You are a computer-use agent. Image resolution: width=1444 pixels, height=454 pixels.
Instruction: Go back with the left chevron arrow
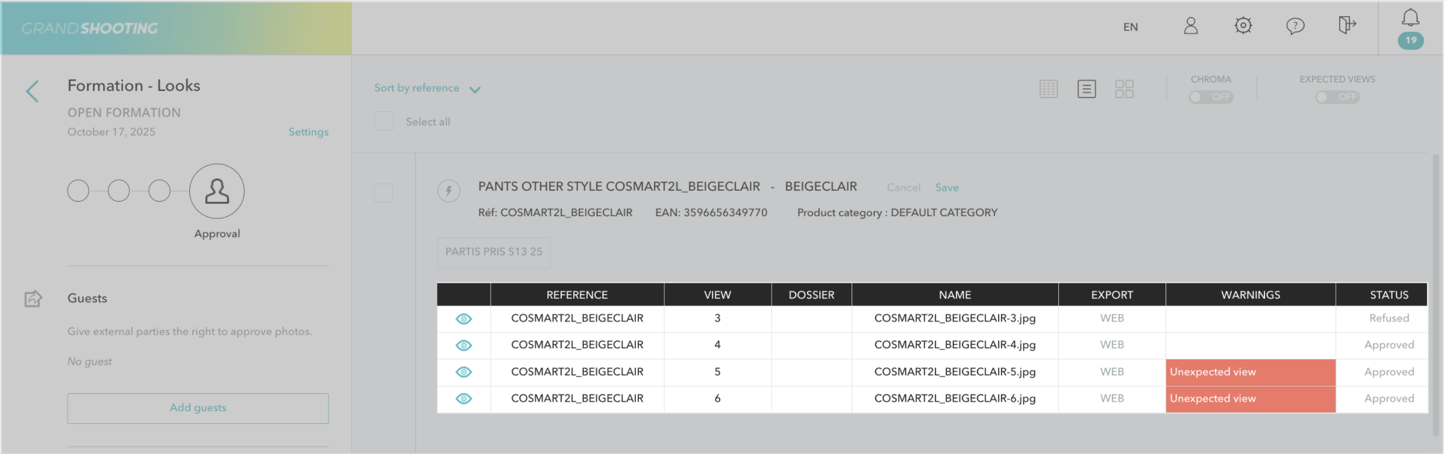(x=33, y=92)
